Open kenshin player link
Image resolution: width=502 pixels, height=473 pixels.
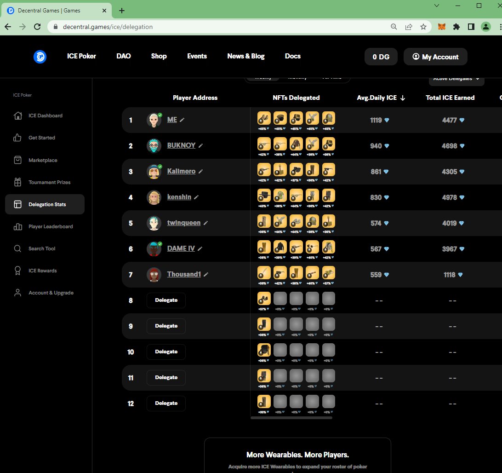tap(179, 197)
